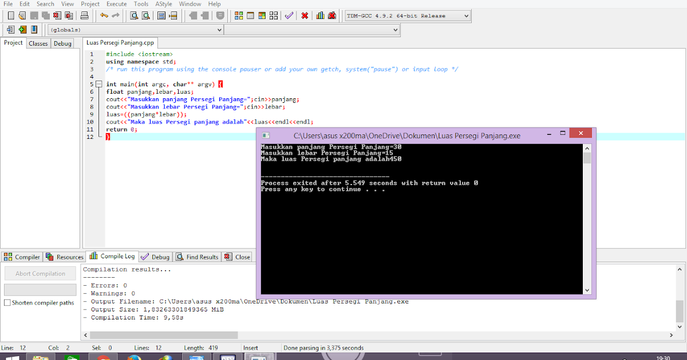Open the Replace dialog

145,15
